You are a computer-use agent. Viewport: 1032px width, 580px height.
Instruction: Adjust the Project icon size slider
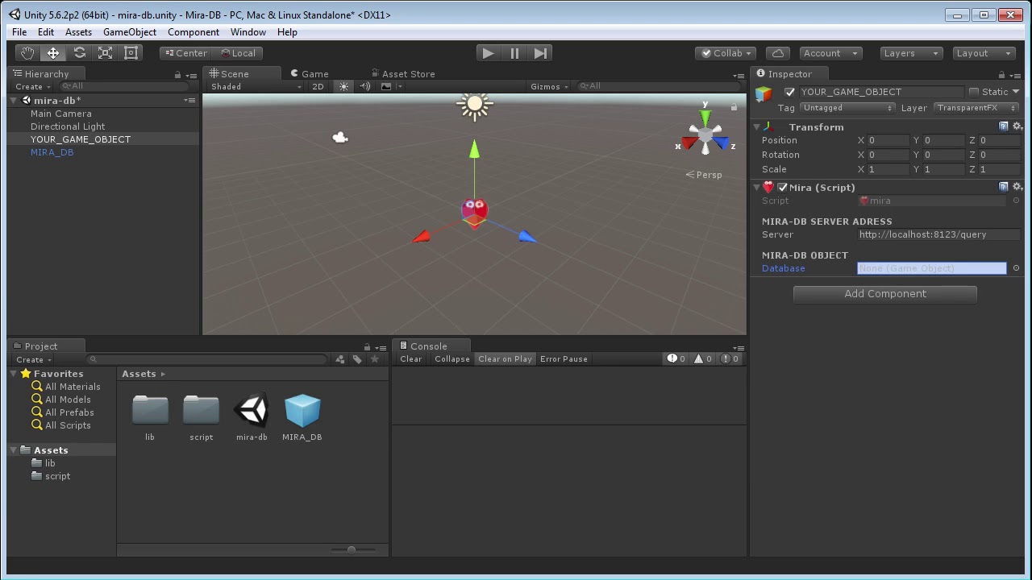pos(352,549)
